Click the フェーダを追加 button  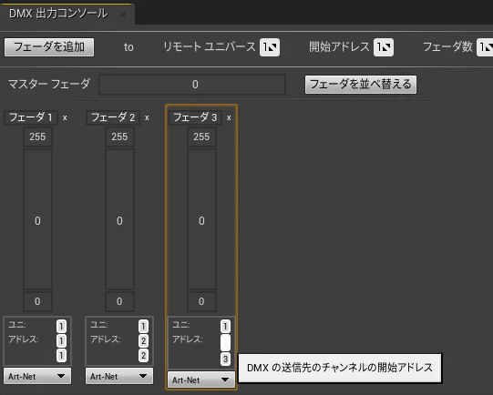[49, 47]
